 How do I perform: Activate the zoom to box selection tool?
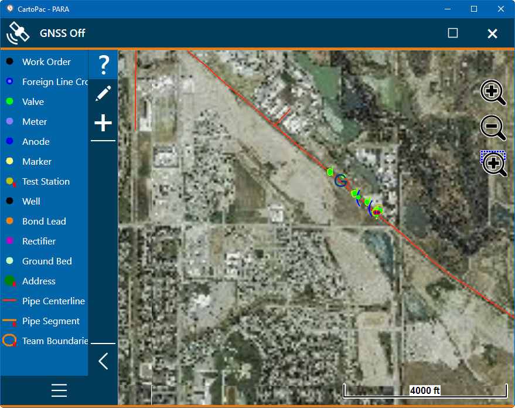tap(494, 163)
